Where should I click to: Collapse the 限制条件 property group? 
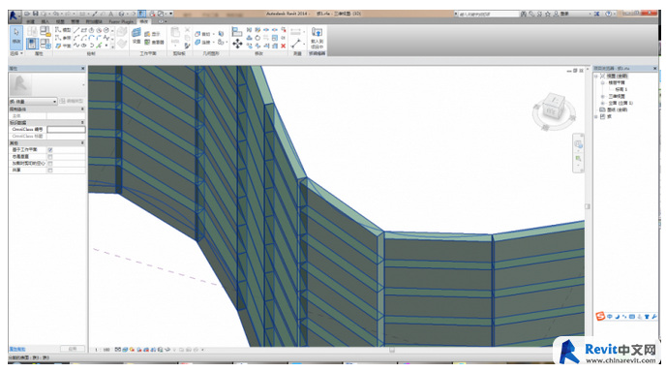point(82,109)
